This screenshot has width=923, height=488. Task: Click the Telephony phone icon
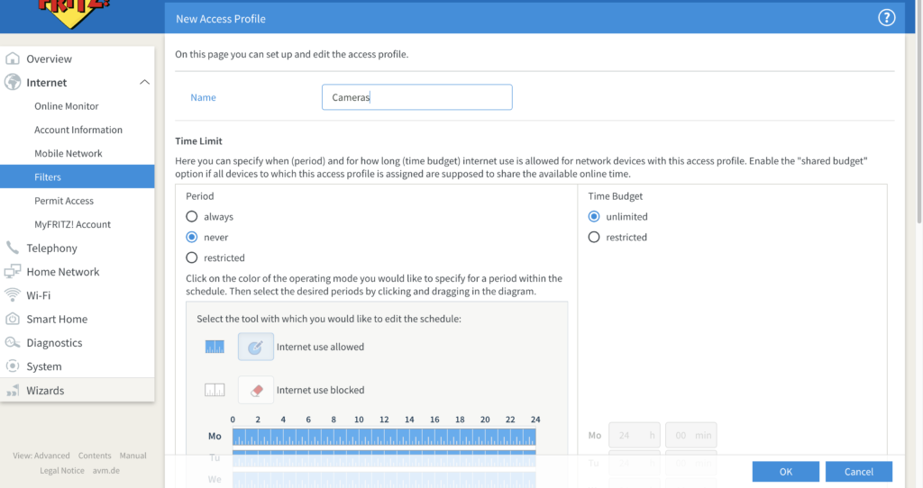(13, 249)
